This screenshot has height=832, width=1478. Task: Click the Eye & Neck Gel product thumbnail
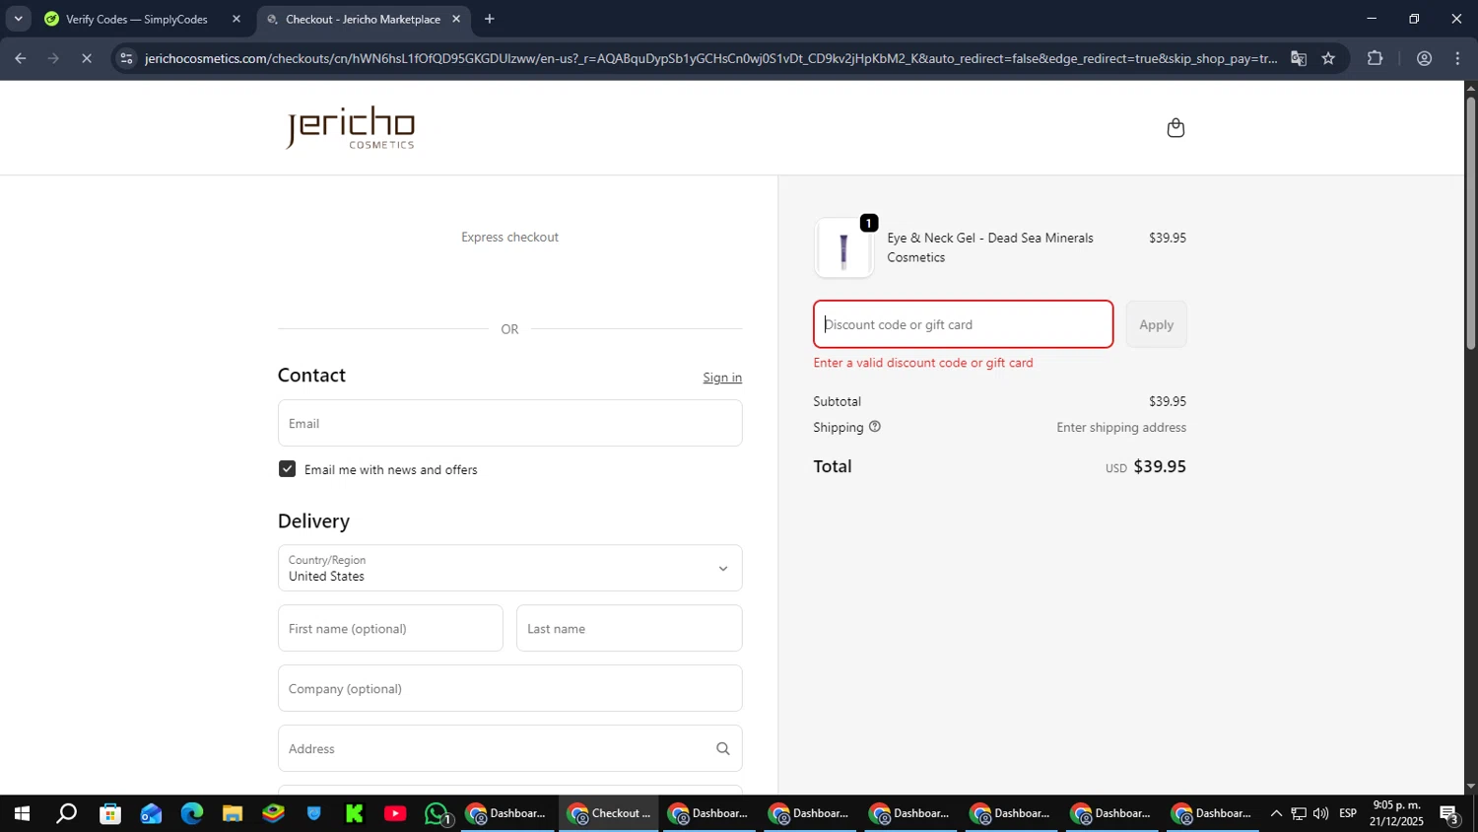(843, 248)
